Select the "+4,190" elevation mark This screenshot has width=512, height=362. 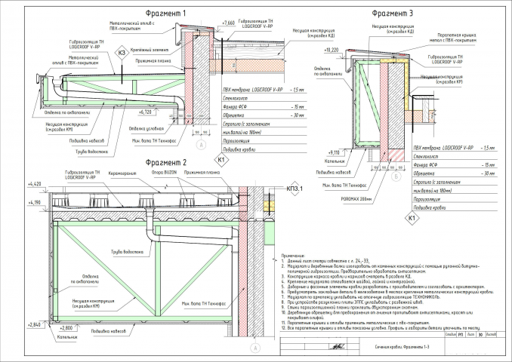point(35,203)
